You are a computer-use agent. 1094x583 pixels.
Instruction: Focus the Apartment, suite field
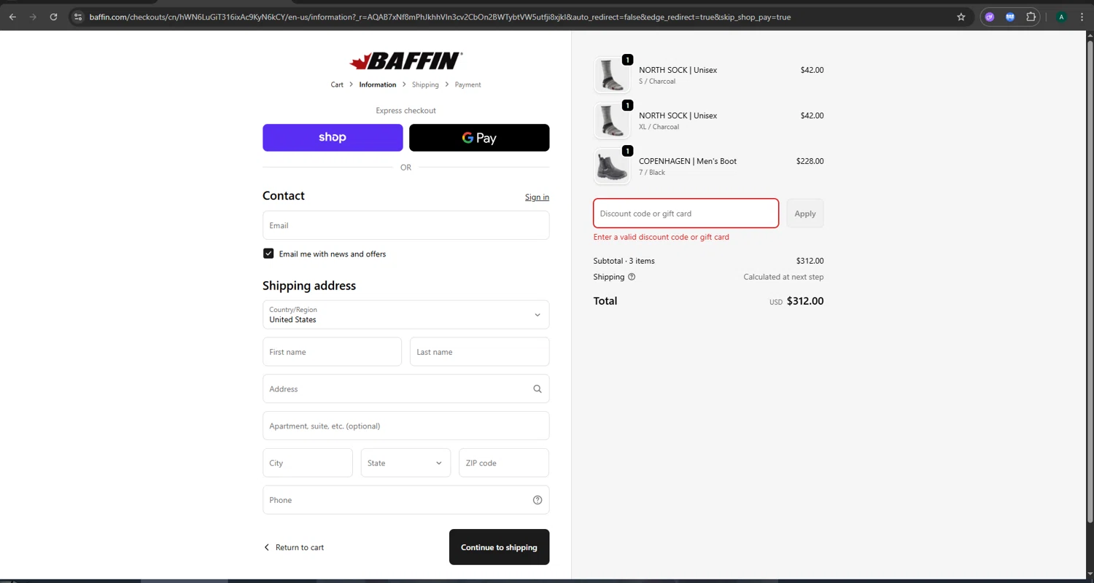click(x=406, y=426)
